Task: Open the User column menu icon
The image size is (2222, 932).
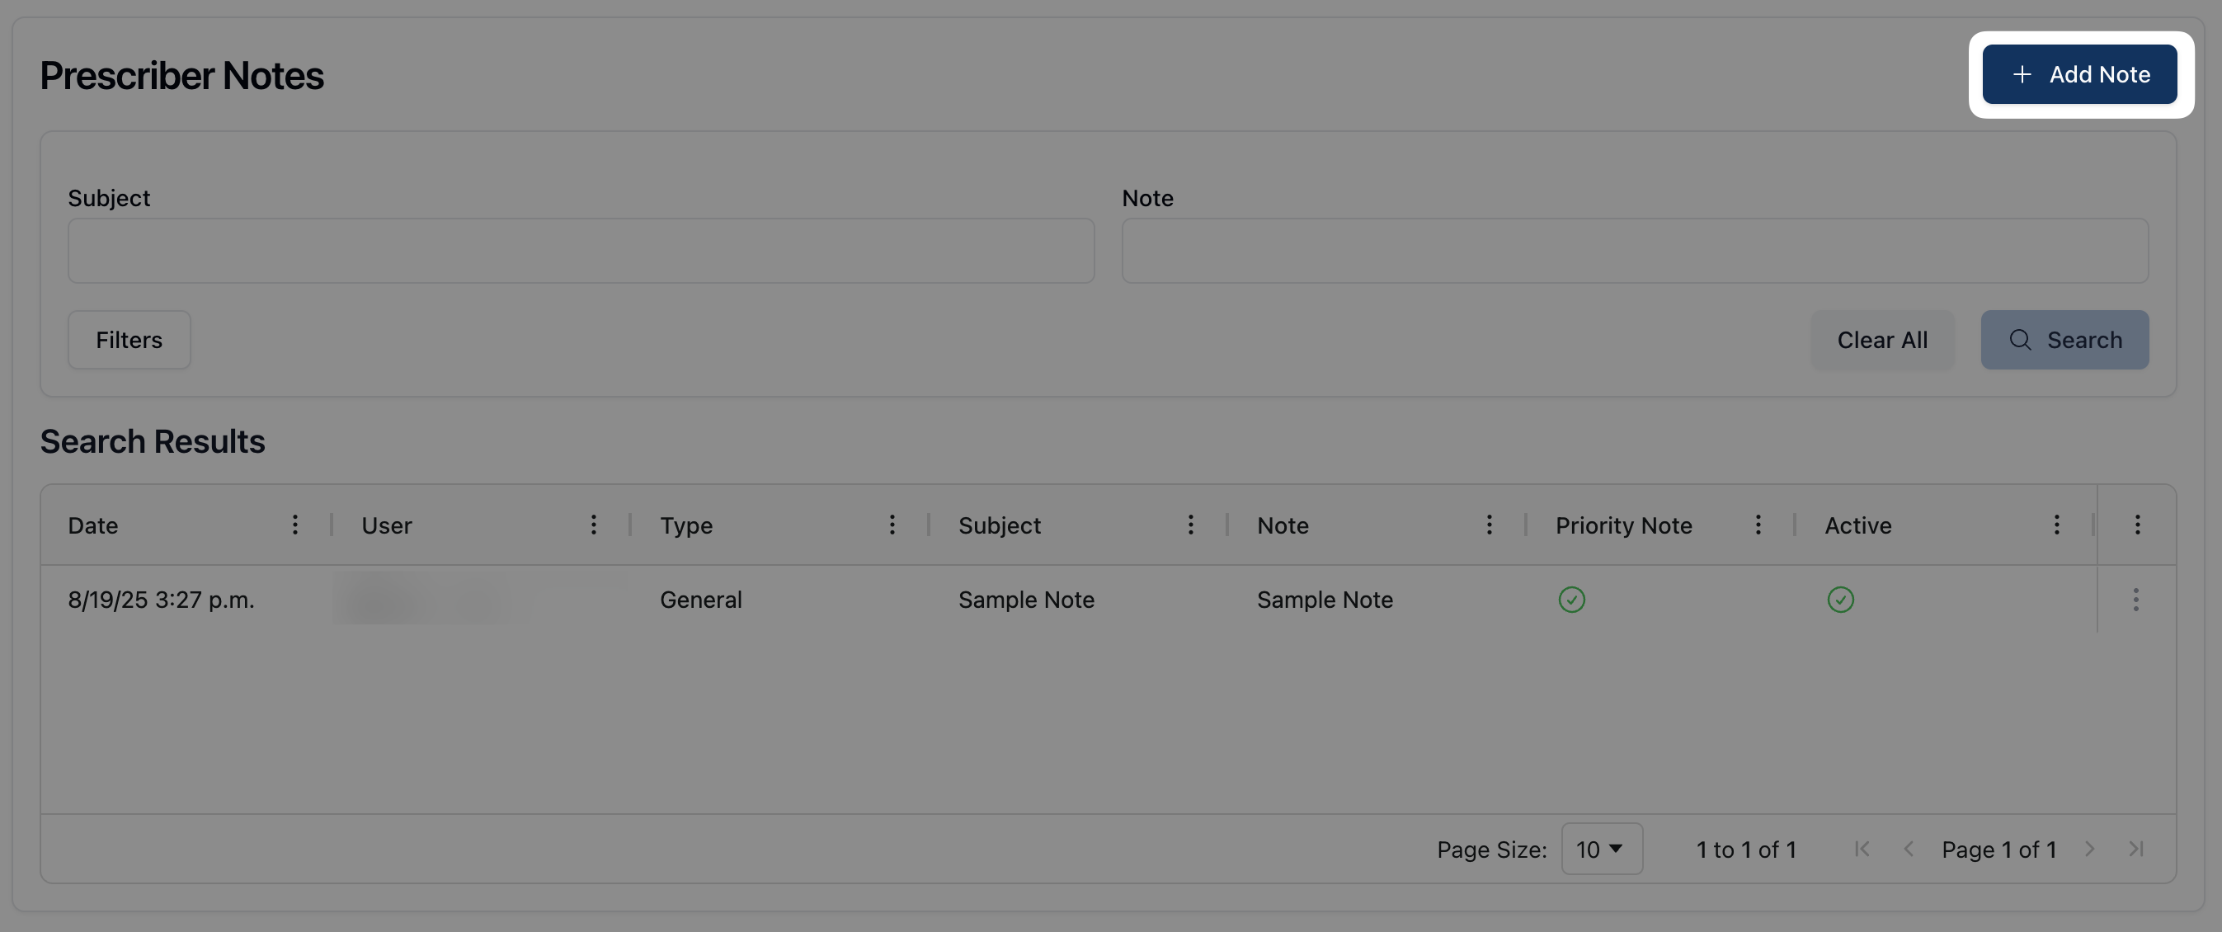Action: (594, 525)
